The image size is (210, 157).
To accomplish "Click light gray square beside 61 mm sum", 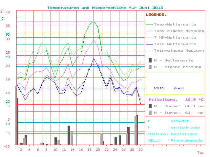I will point(150,113).
